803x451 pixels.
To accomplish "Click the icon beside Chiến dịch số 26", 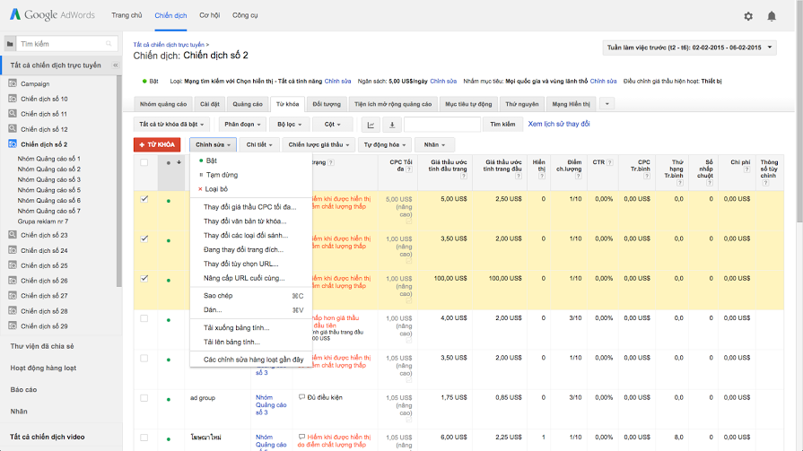I will pyautogui.click(x=13, y=280).
